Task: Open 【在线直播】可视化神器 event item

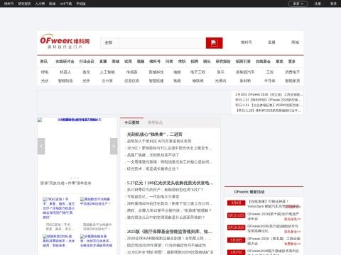Action: pos(274,204)
